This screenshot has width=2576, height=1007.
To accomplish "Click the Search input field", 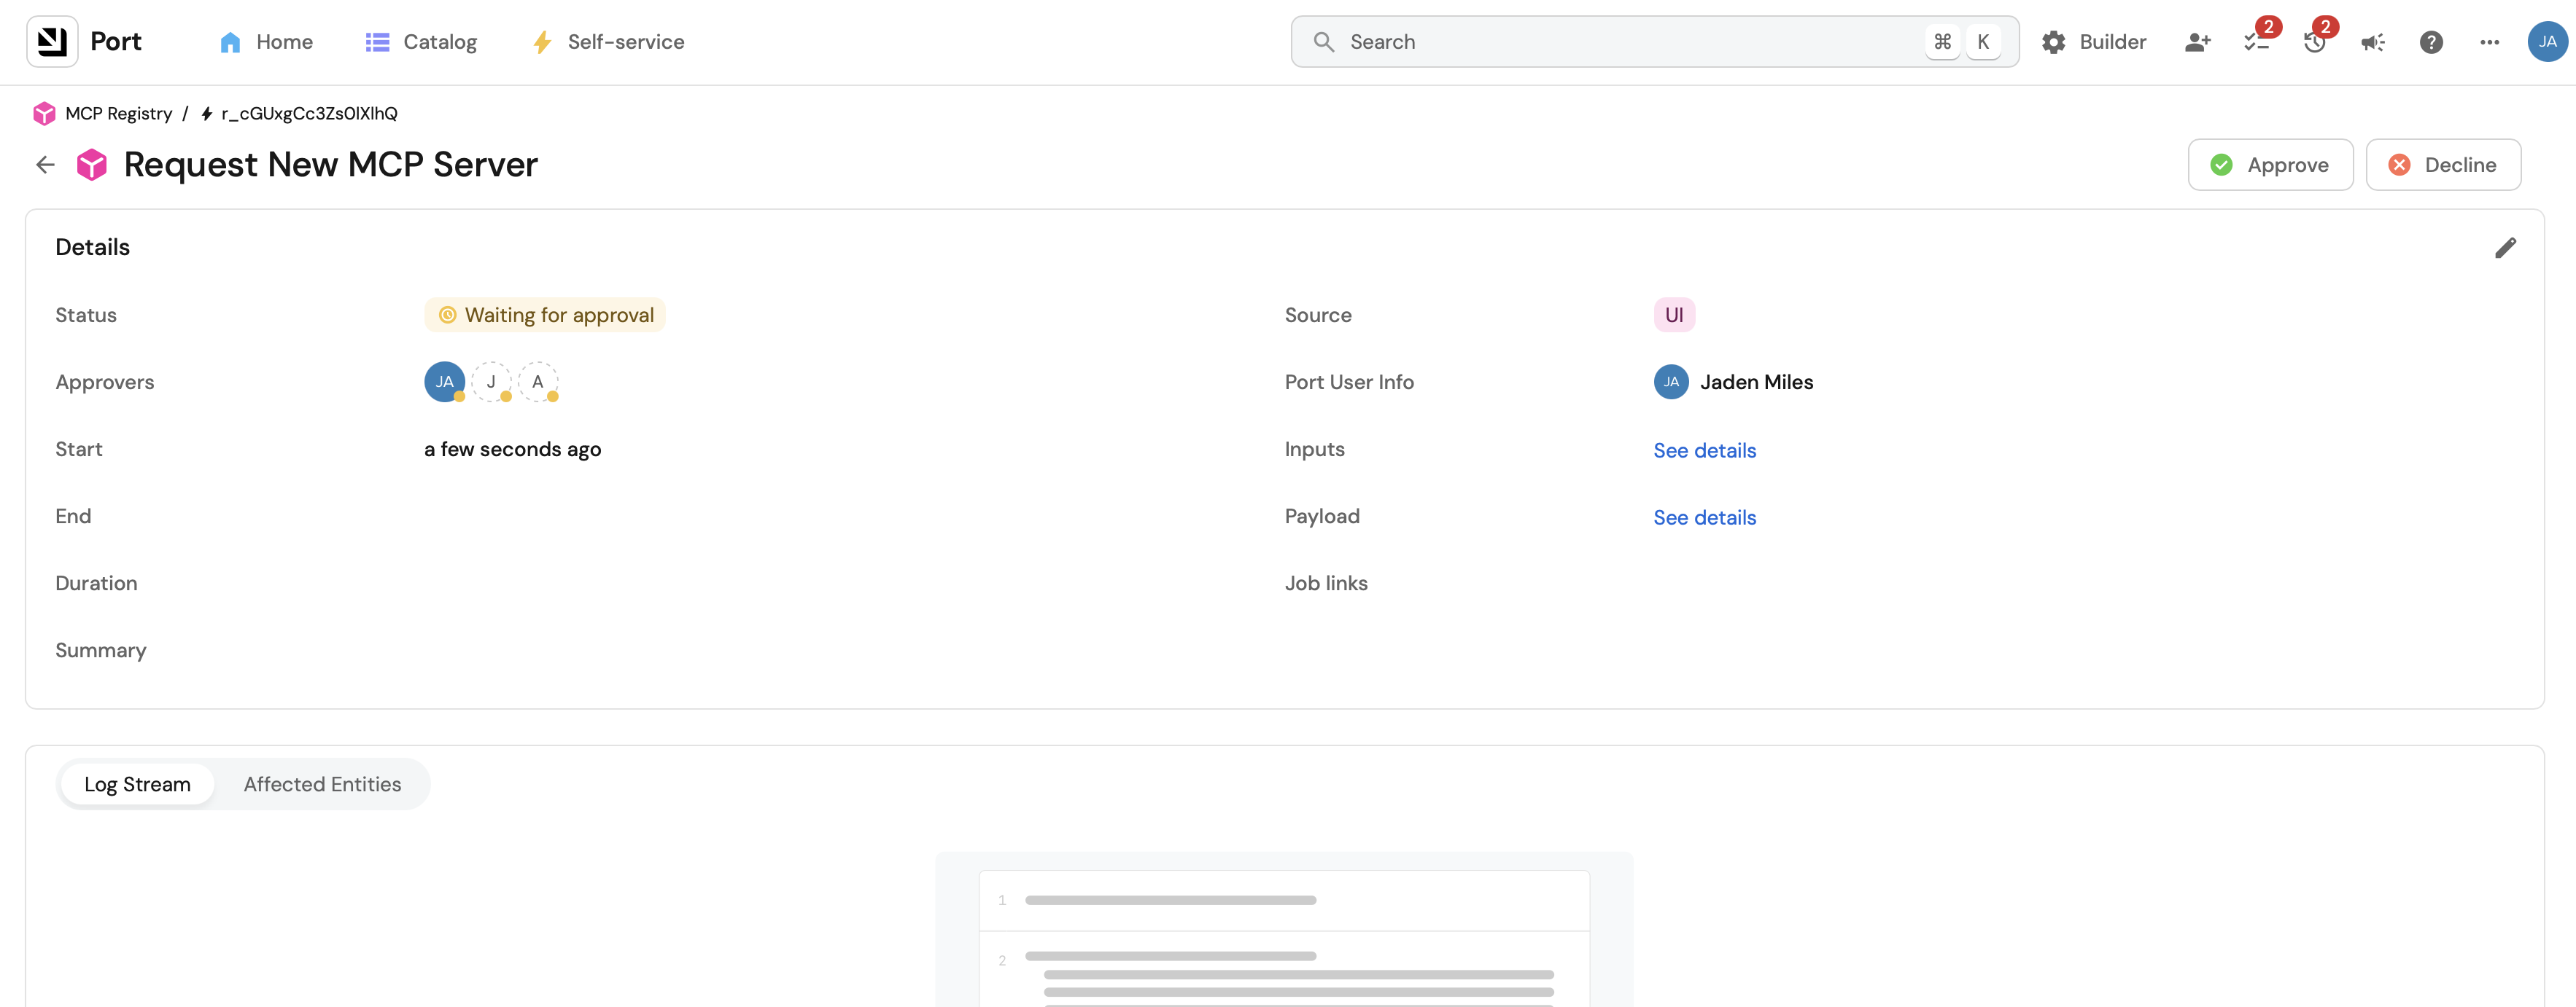I will click(1620, 42).
